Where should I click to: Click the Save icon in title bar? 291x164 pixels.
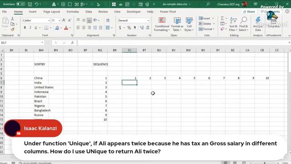point(30,4)
